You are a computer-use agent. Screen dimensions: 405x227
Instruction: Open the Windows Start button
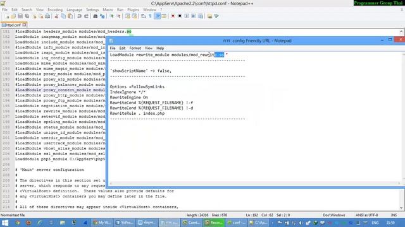click(5, 223)
